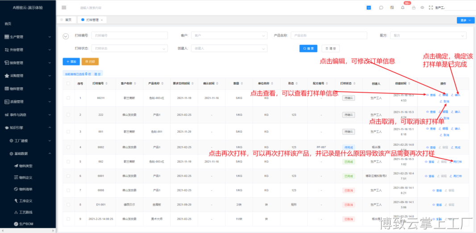Open 物料类型 sidebar item with plane icon
Viewport: 476px width, 233px height.
click(23, 166)
